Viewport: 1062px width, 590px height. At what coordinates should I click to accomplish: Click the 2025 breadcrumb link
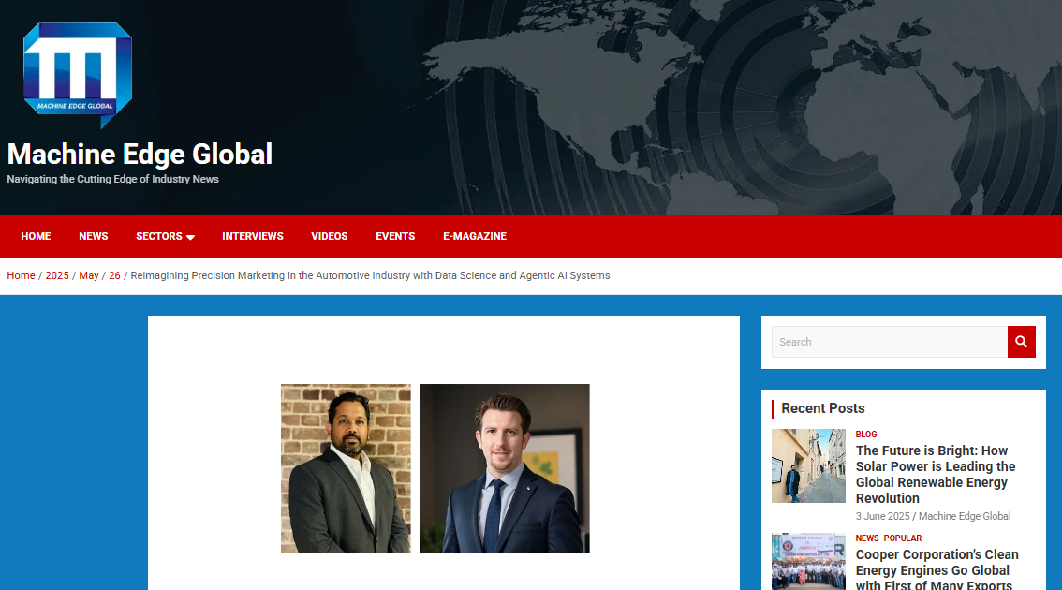pos(57,275)
